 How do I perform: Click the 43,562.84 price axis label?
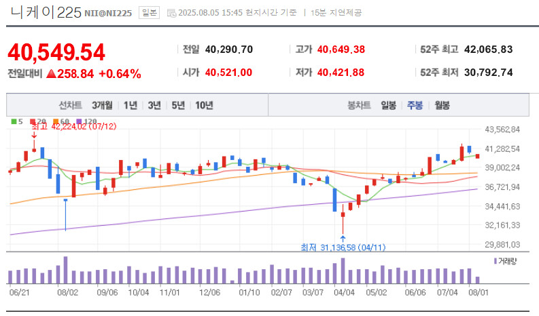(x=502, y=130)
